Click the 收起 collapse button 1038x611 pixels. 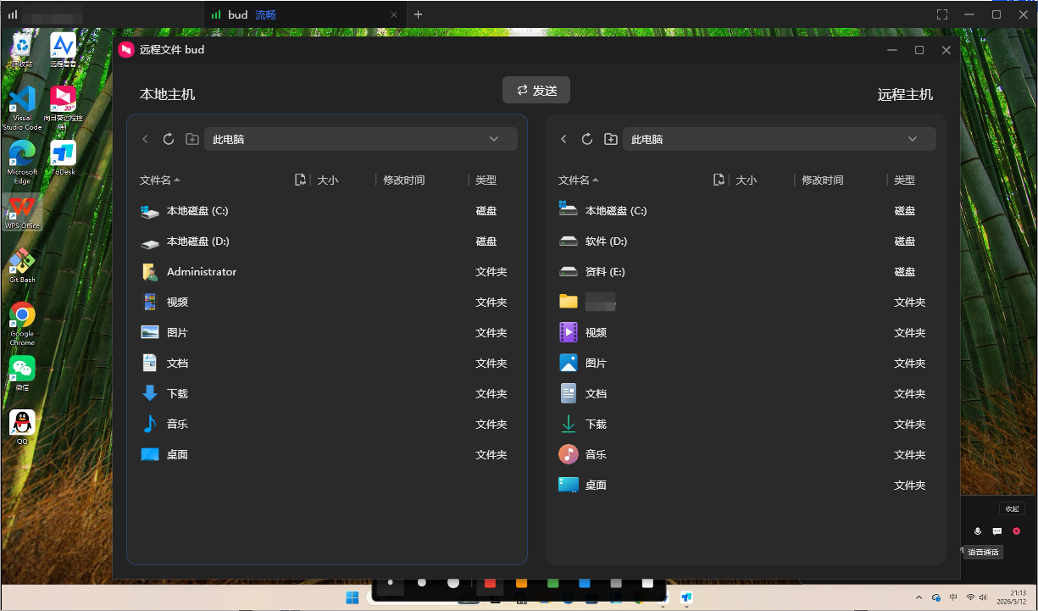pos(1012,508)
